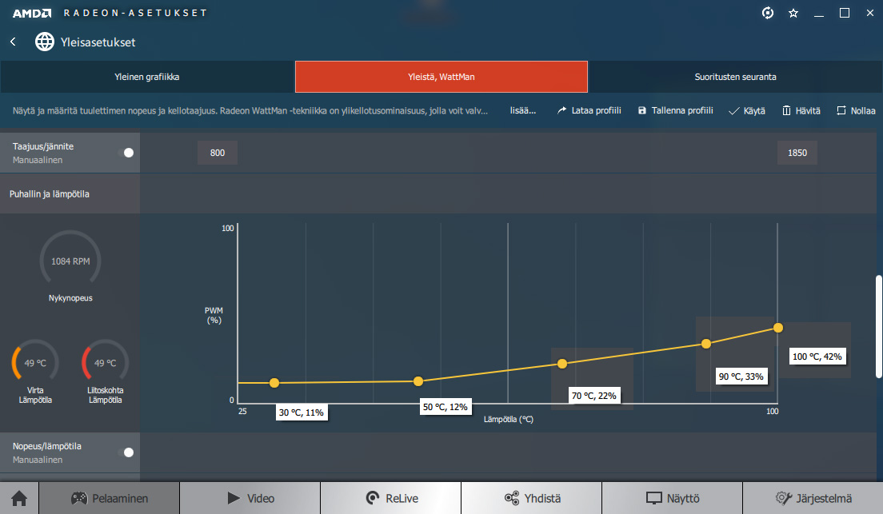The height and width of the screenshot is (514, 883).
Task: Click Lataa profiili text
Action: pyautogui.click(x=597, y=110)
